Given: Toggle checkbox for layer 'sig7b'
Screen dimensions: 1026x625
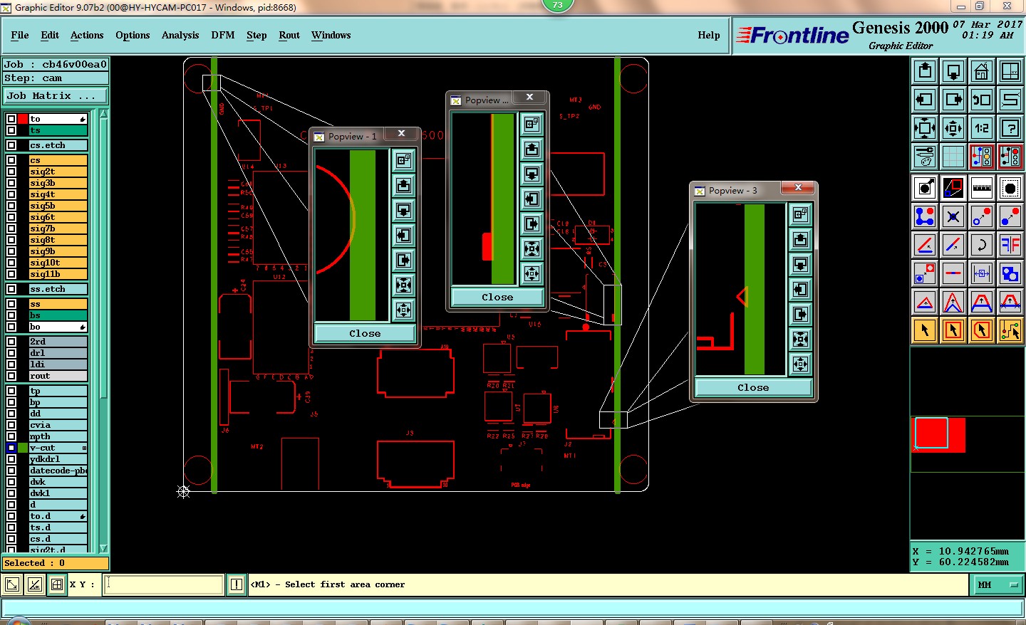Looking at the screenshot, I should (x=11, y=229).
